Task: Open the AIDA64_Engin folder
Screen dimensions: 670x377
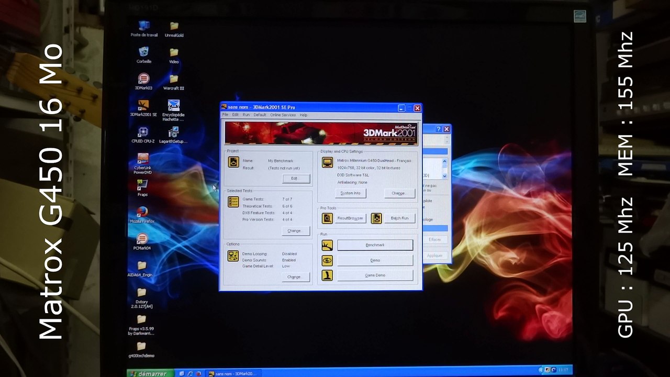Action: 141,269
